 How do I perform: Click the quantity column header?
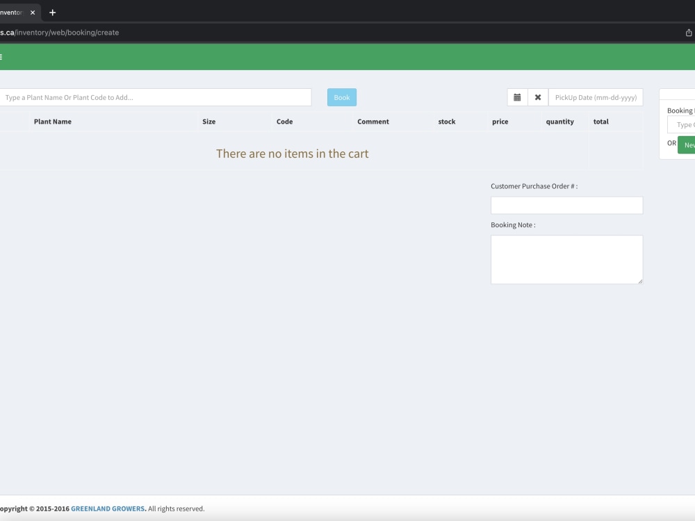(x=559, y=122)
